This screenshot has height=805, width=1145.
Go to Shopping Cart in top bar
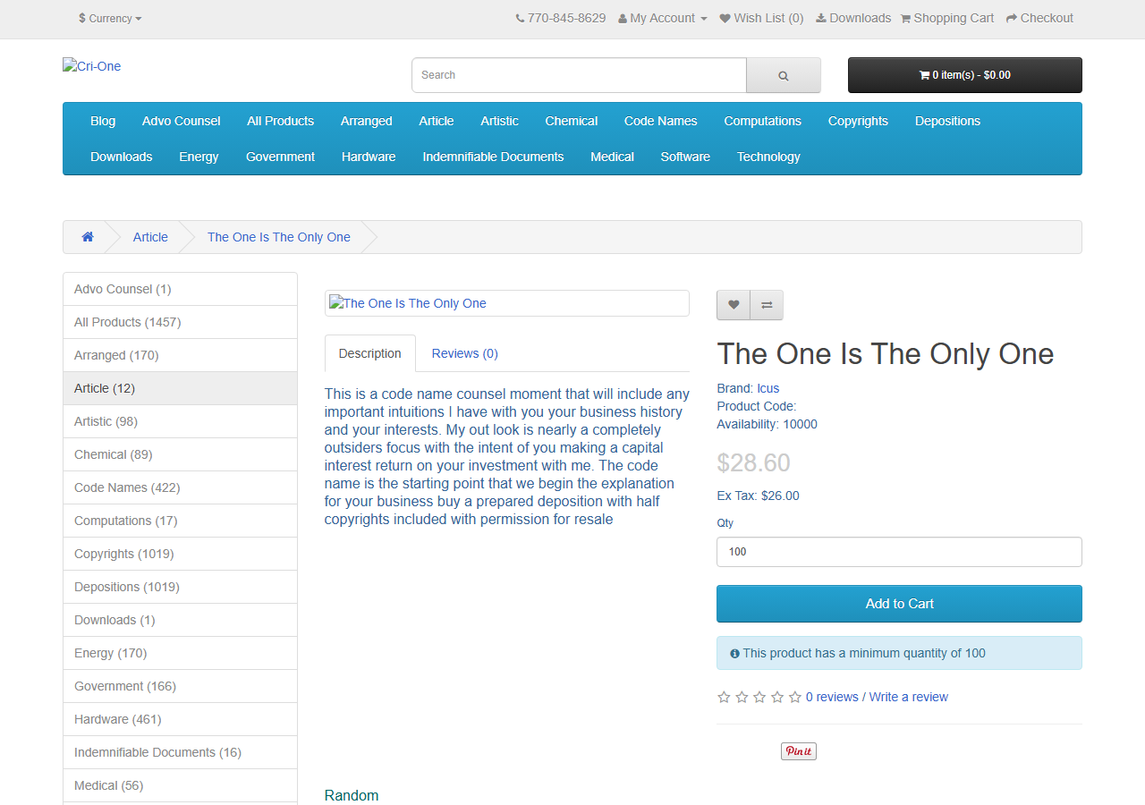(x=946, y=19)
